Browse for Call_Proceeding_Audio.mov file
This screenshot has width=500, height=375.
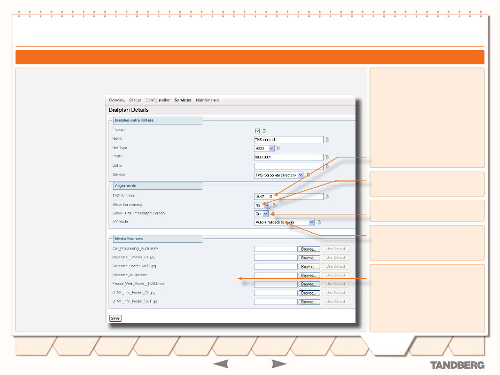[309, 249]
